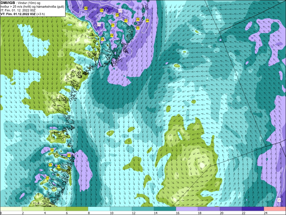The width and height of the screenshot is (286, 215).
Task: Click the 6–8 m/s olive legend swatch
Action: pyautogui.click(x=77, y=209)
